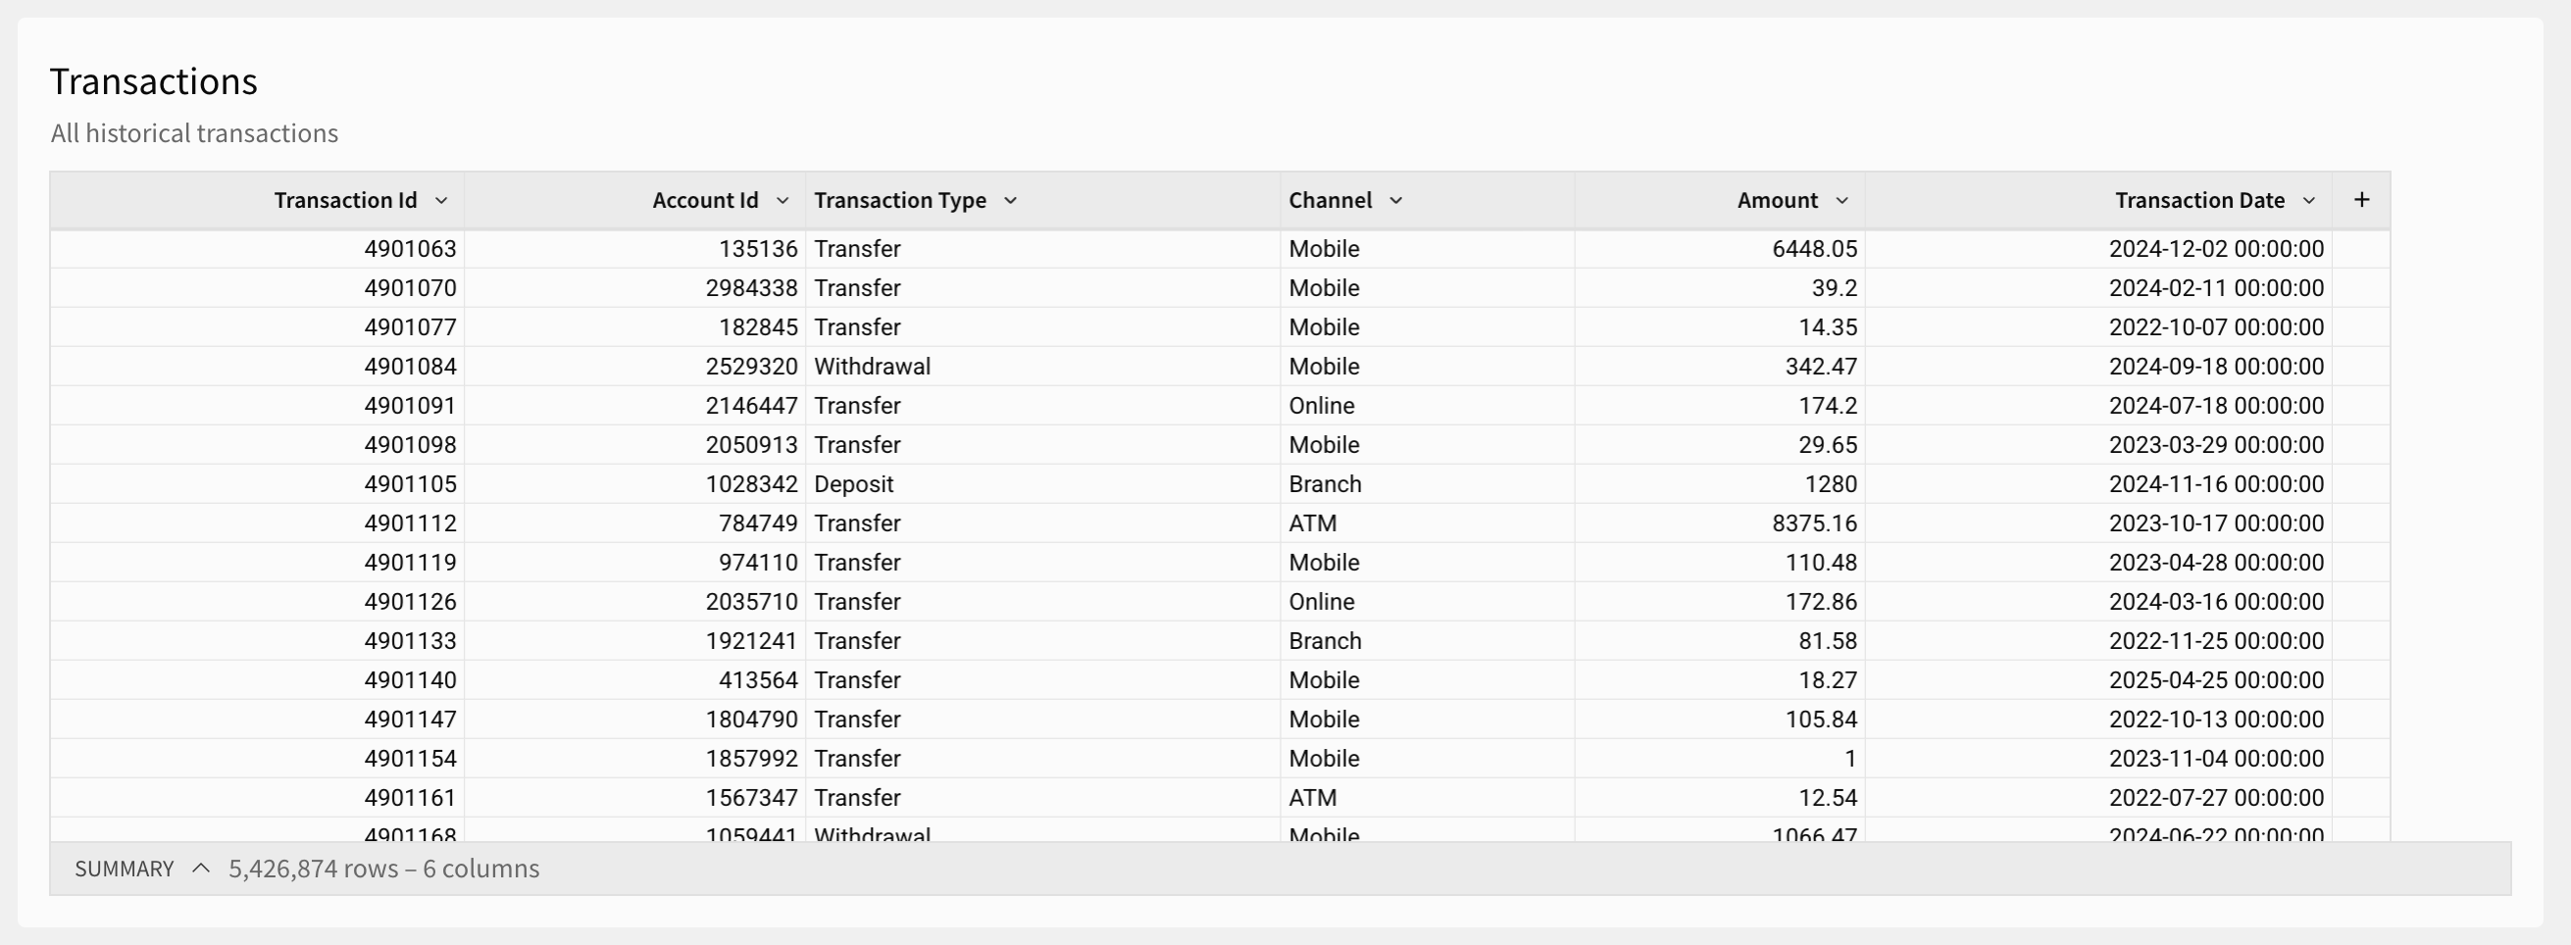Collapse the Summary bar caret
Screen dimensions: 2571x945
click(x=201, y=869)
